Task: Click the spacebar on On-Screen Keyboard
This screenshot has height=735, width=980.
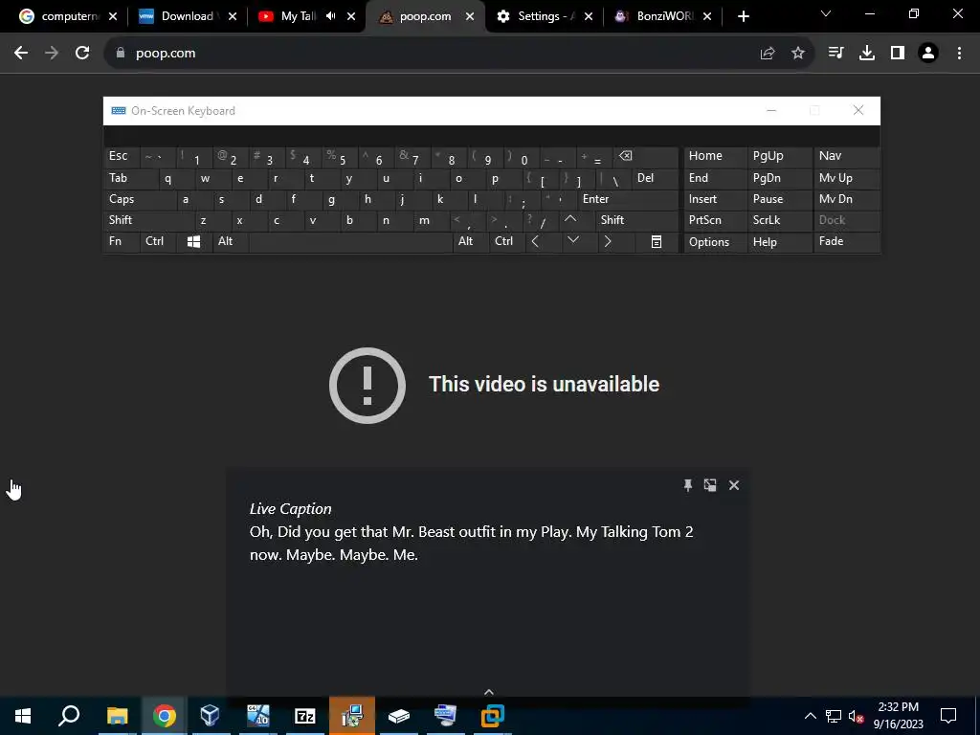Action: [350, 242]
